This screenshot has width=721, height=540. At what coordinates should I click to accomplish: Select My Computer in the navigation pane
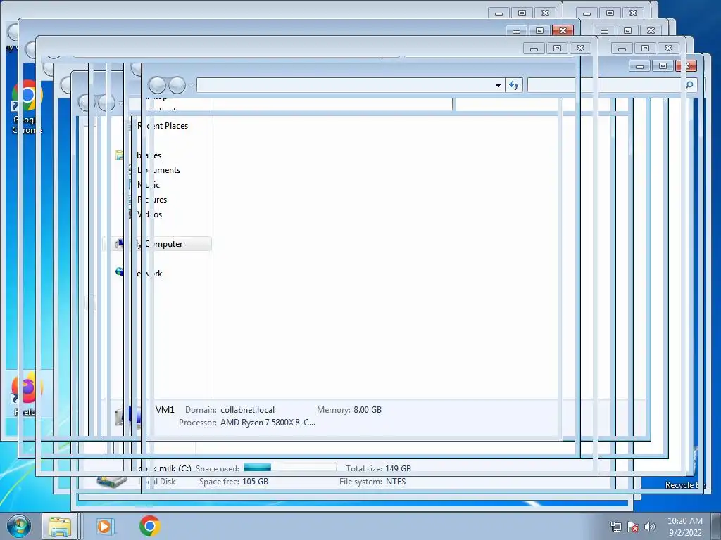tap(159, 244)
